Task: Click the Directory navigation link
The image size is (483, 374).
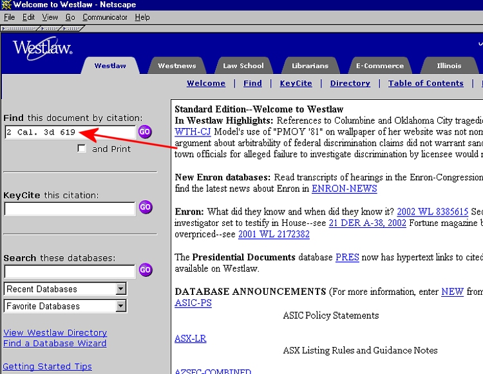Action: [x=350, y=84]
